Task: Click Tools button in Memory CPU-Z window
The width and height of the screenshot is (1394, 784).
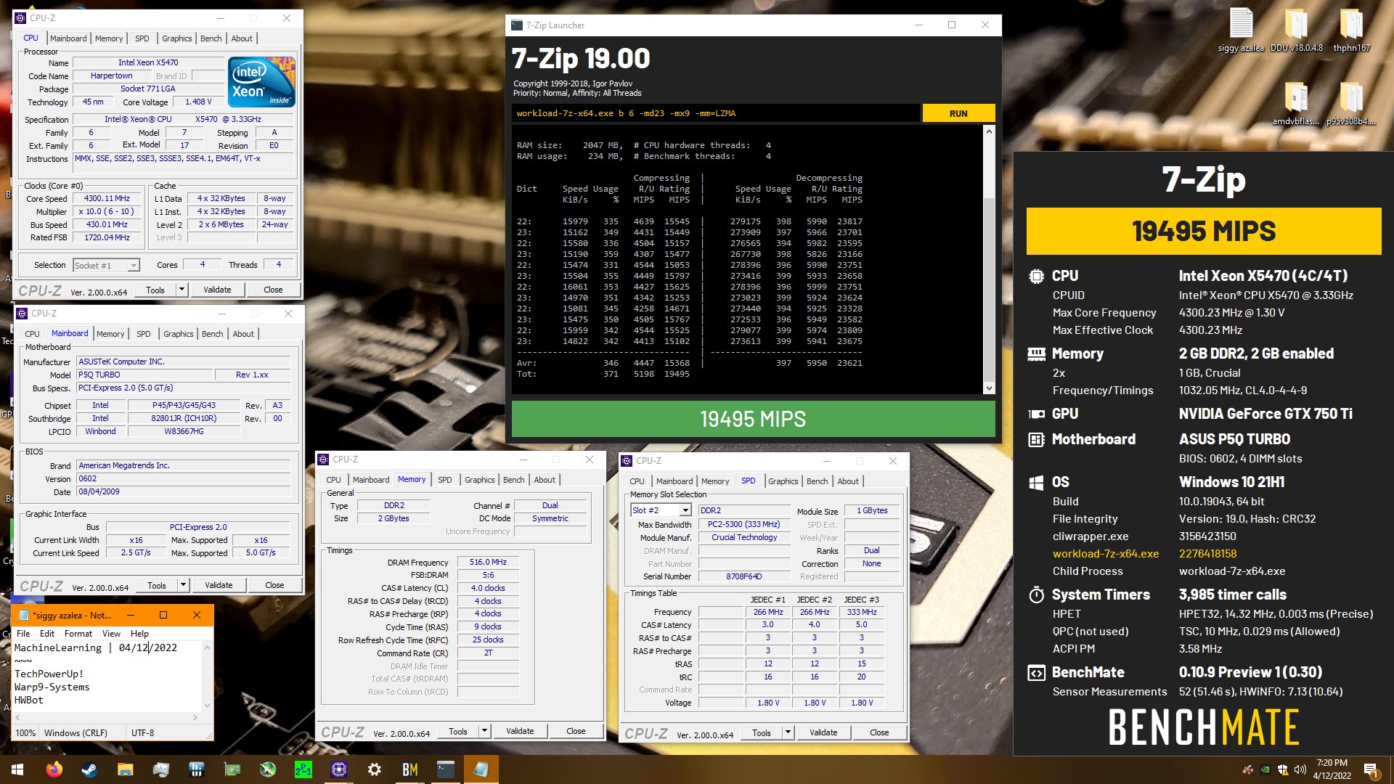Action: pos(458,732)
